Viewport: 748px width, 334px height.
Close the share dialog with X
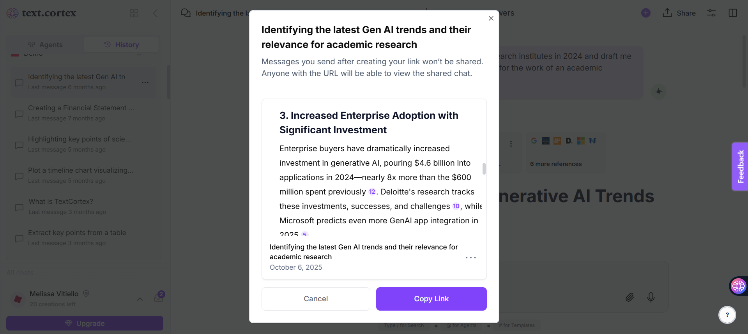point(491,18)
